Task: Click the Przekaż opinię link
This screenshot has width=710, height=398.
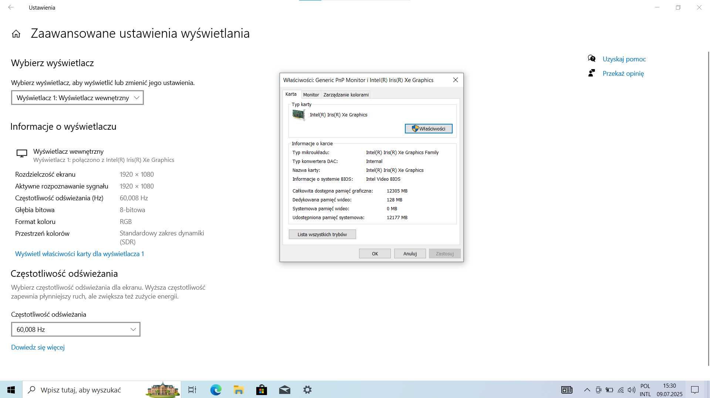Action: [623, 74]
